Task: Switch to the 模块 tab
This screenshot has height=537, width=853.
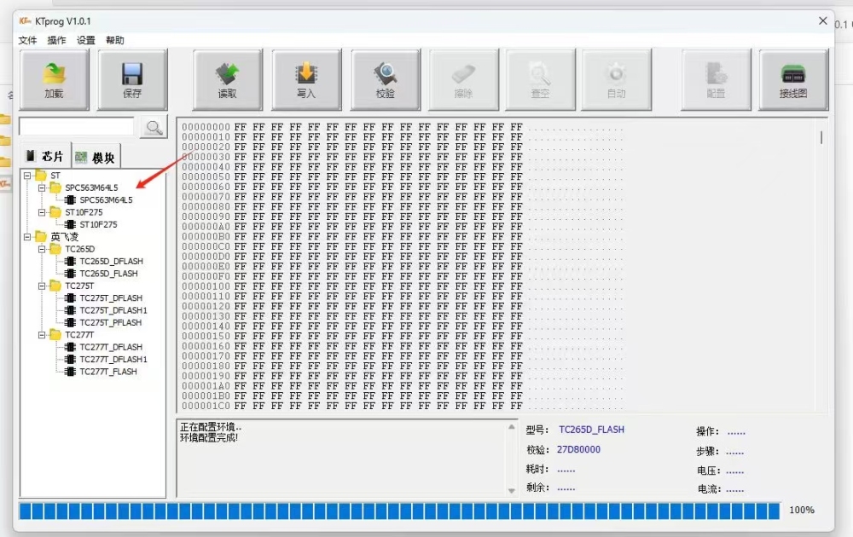Action: point(94,154)
